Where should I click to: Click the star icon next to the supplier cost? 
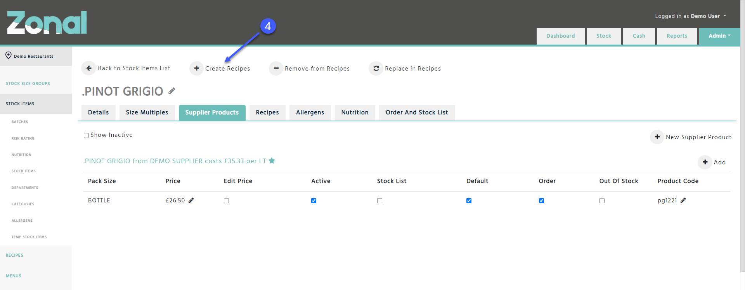point(272,161)
